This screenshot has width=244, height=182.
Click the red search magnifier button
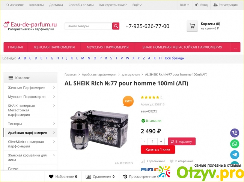coord(116,26)
